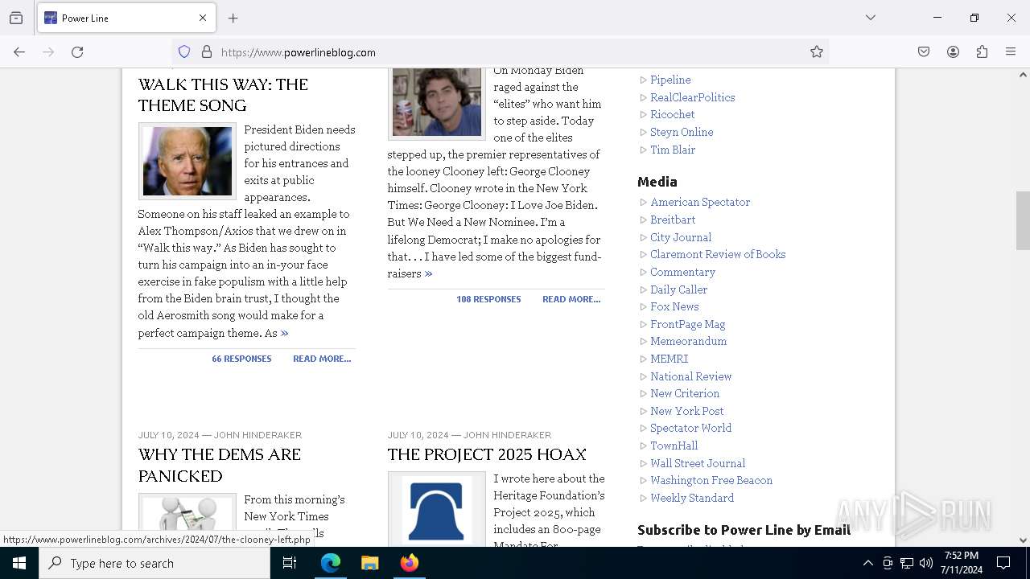
Task: Open American Spectator media link
Action: click(x=700, y=202)
